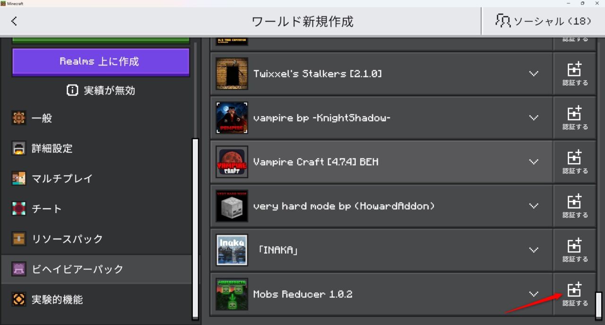This screenshot has height=325, width=605.
Task: Click the Minecraft icon in title bar
Action: click(3, 3)
